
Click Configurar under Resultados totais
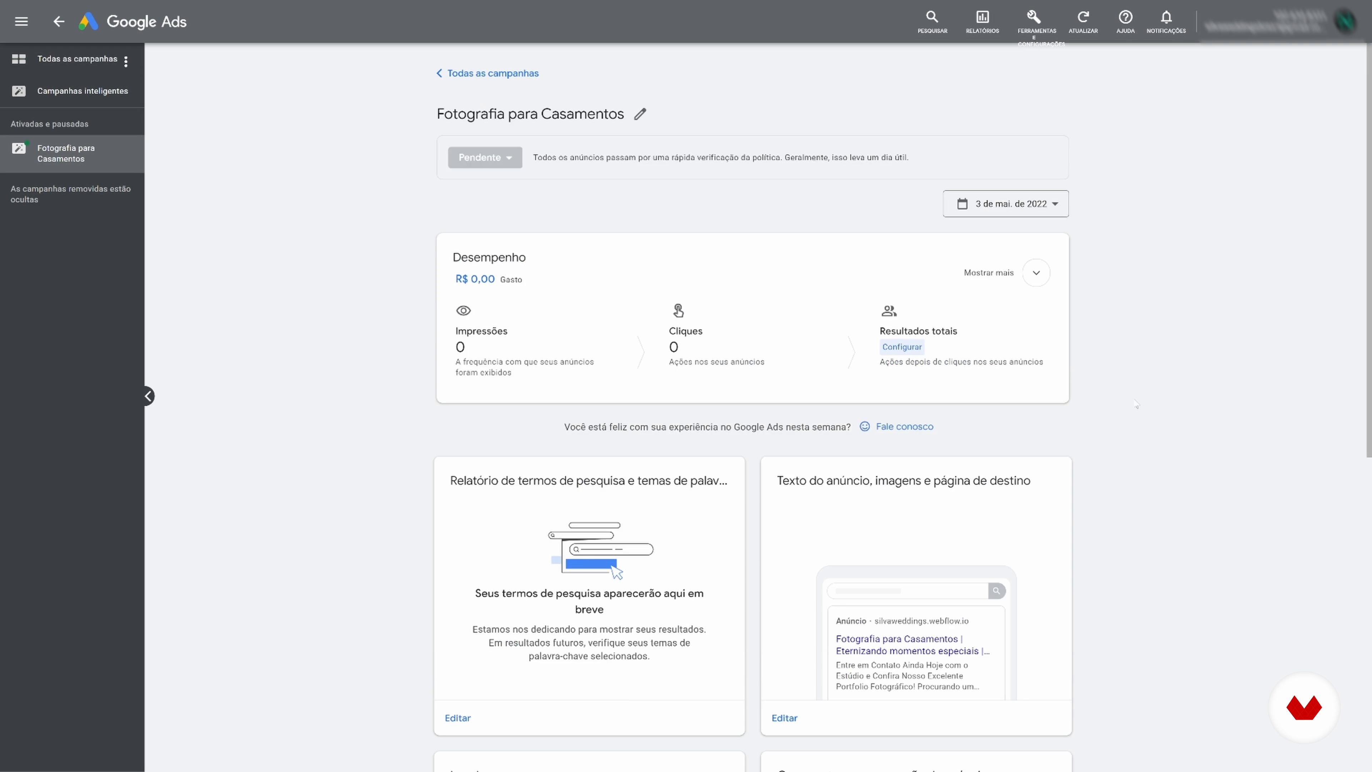[902, 347]
